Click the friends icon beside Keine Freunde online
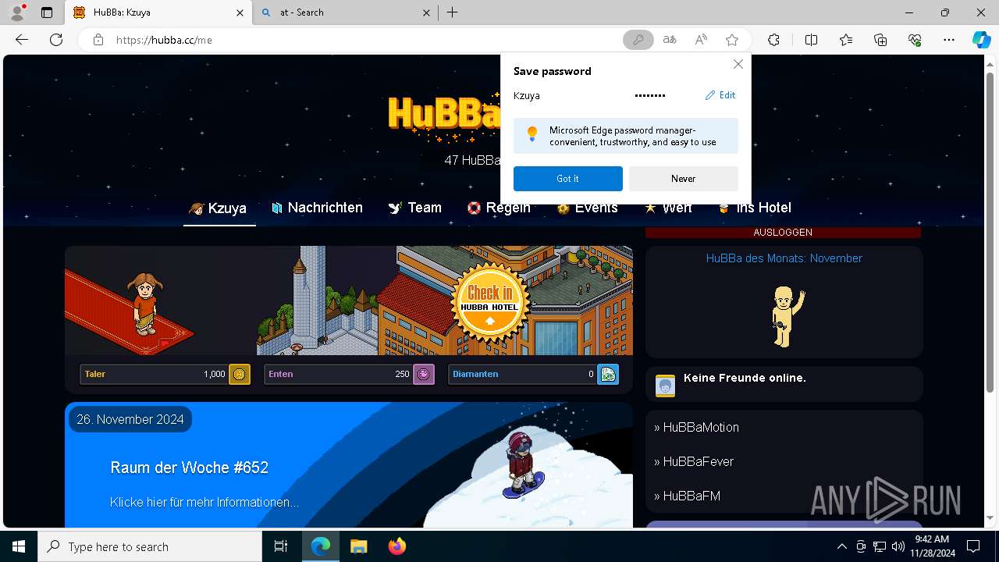 [665, 385]
